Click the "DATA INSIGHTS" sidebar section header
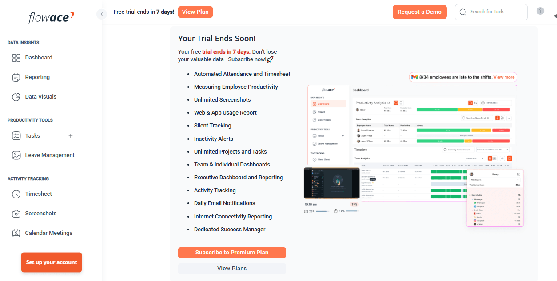This screenshot has height=281, width=557. tap(24, 43)
